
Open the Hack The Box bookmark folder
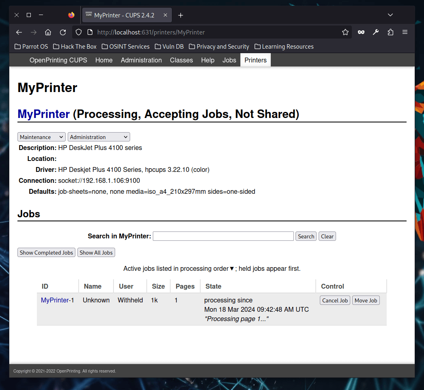pos(75,47)
